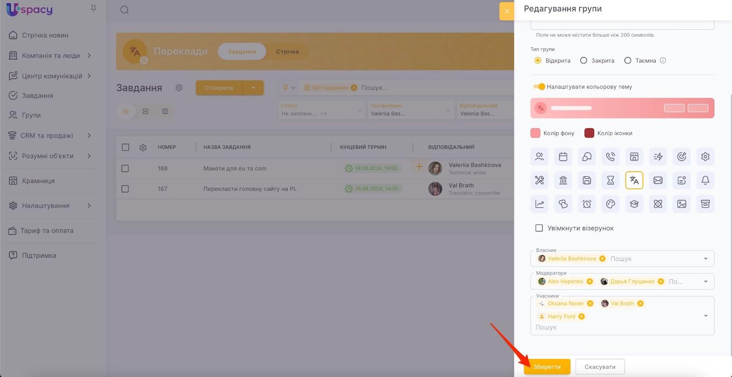Image resolution: width=732 pixels, height=377 pixels.
Task: Choose the archive box group icon
Action: pos(705,204)
